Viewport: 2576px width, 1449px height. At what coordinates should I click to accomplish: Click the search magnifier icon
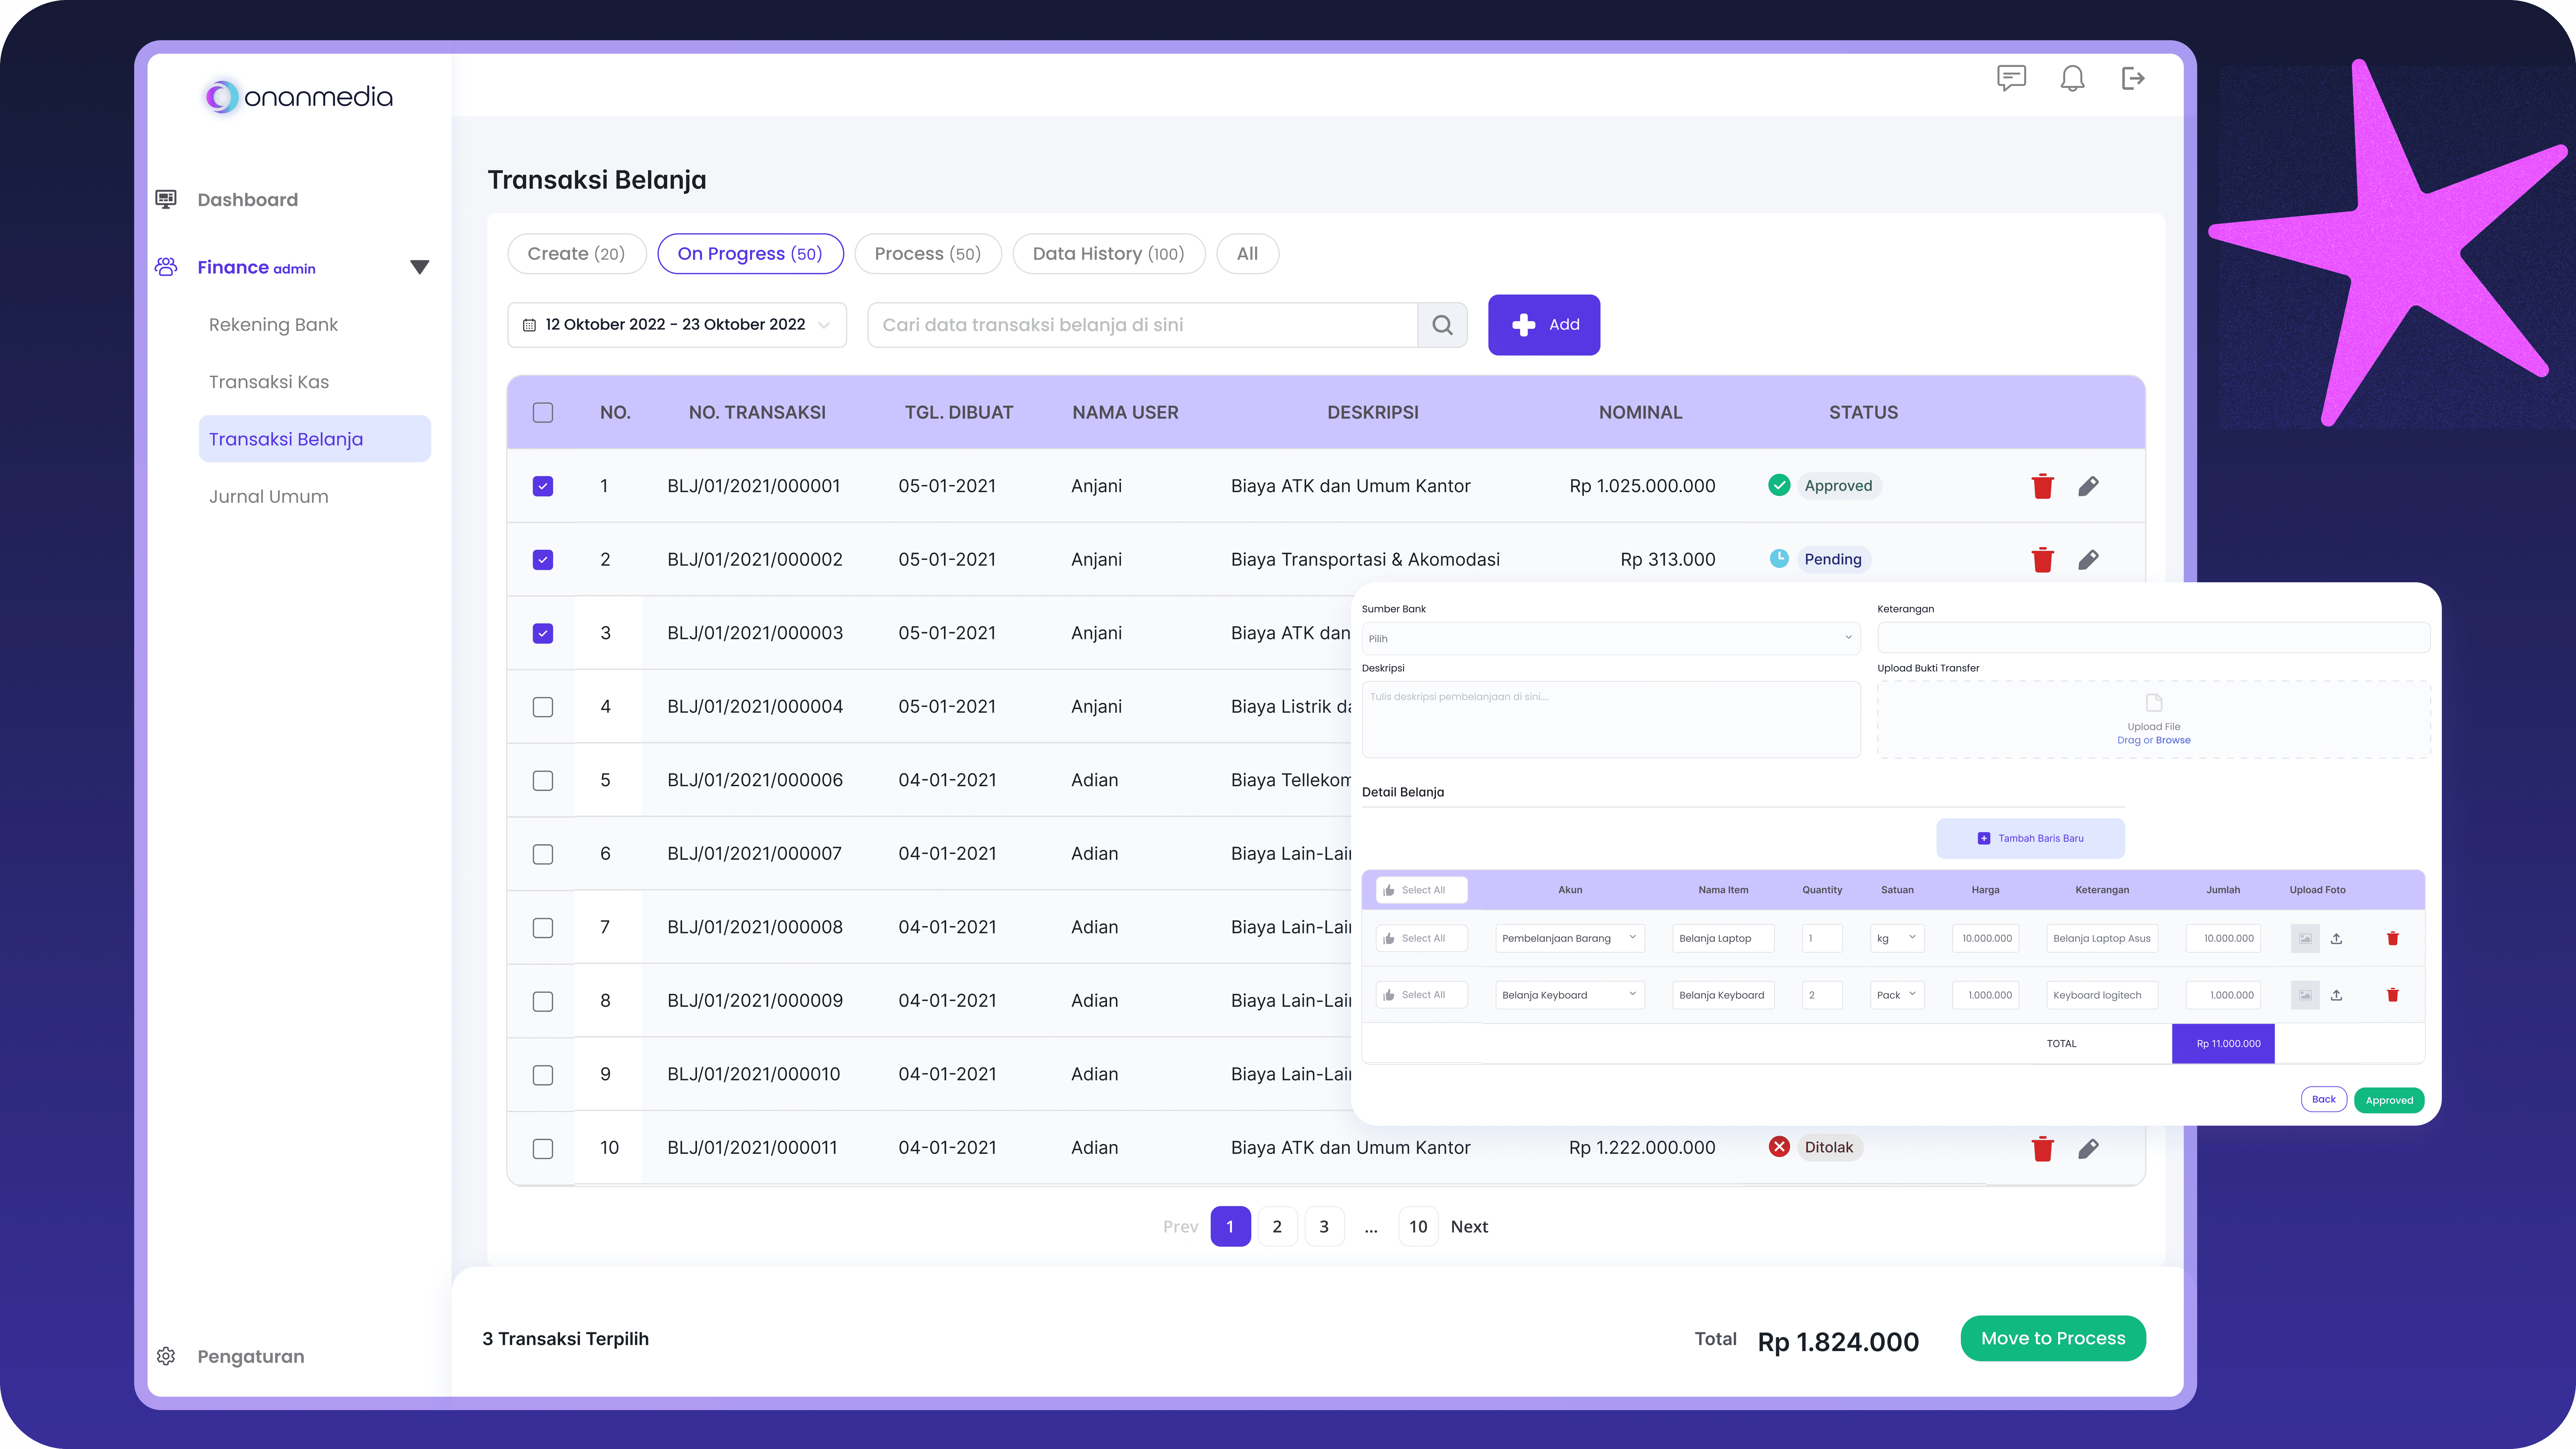(1442, 325)
